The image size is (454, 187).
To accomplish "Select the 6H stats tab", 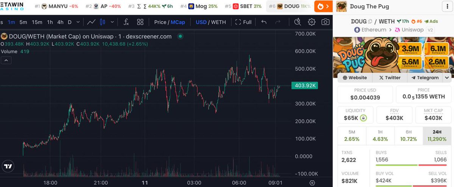I will pyautogui.click(x=409, y=136).
